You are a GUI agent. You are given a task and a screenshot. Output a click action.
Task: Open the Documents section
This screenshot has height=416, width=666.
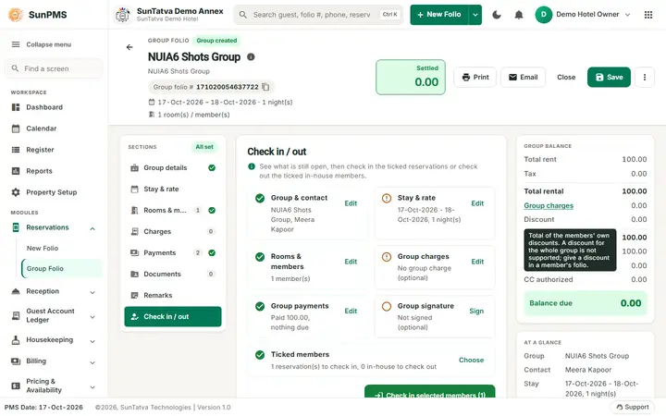pyautogui.click(x=173, y=274)
